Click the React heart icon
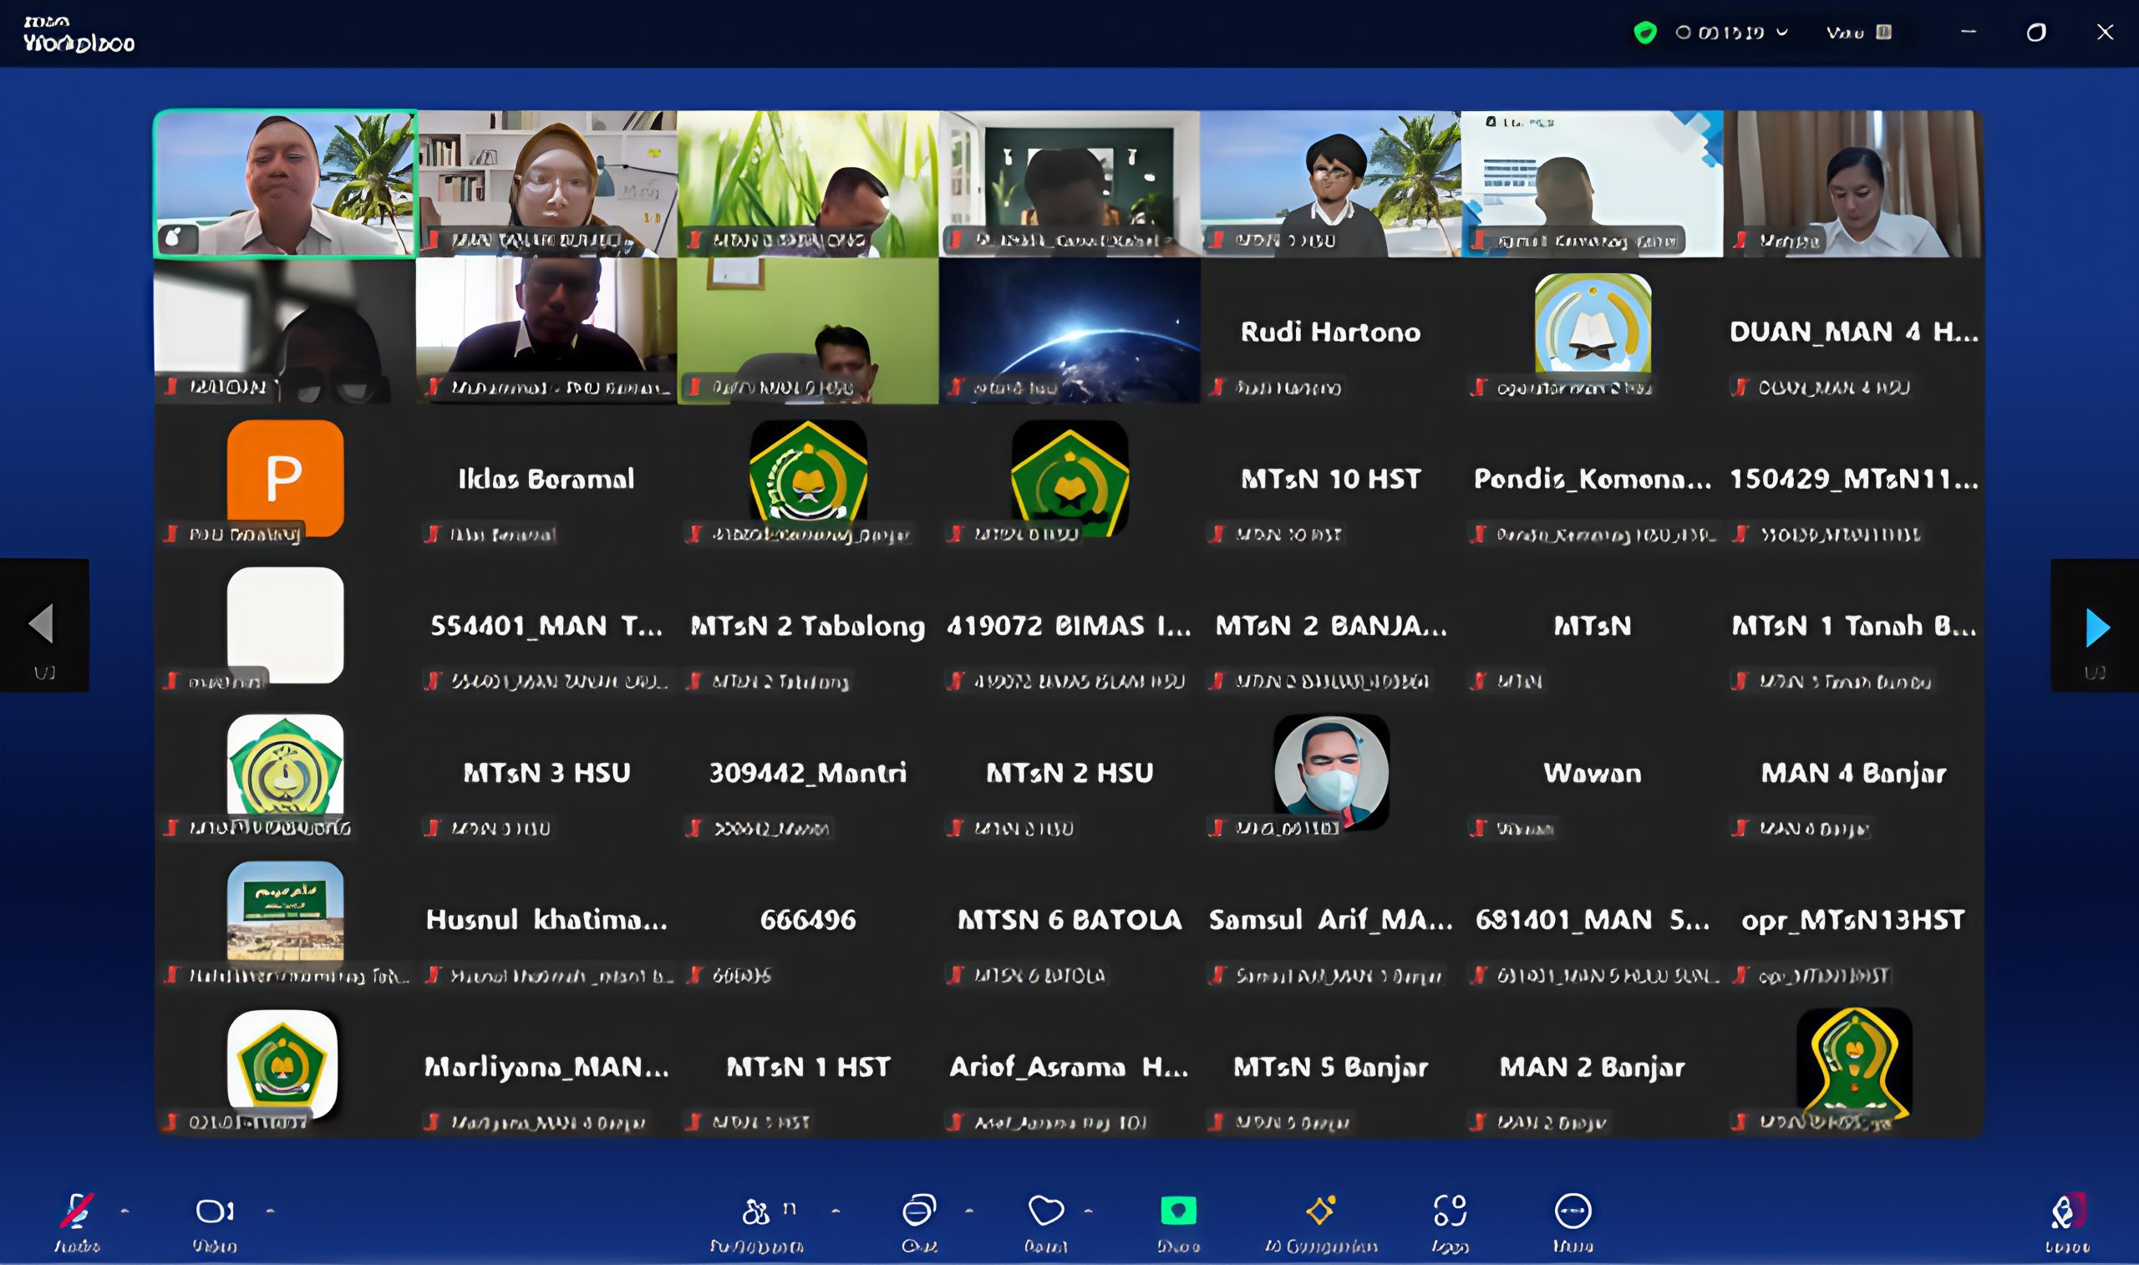Viewport: 2139px width, 1265px height. tap(1045, 1212)
